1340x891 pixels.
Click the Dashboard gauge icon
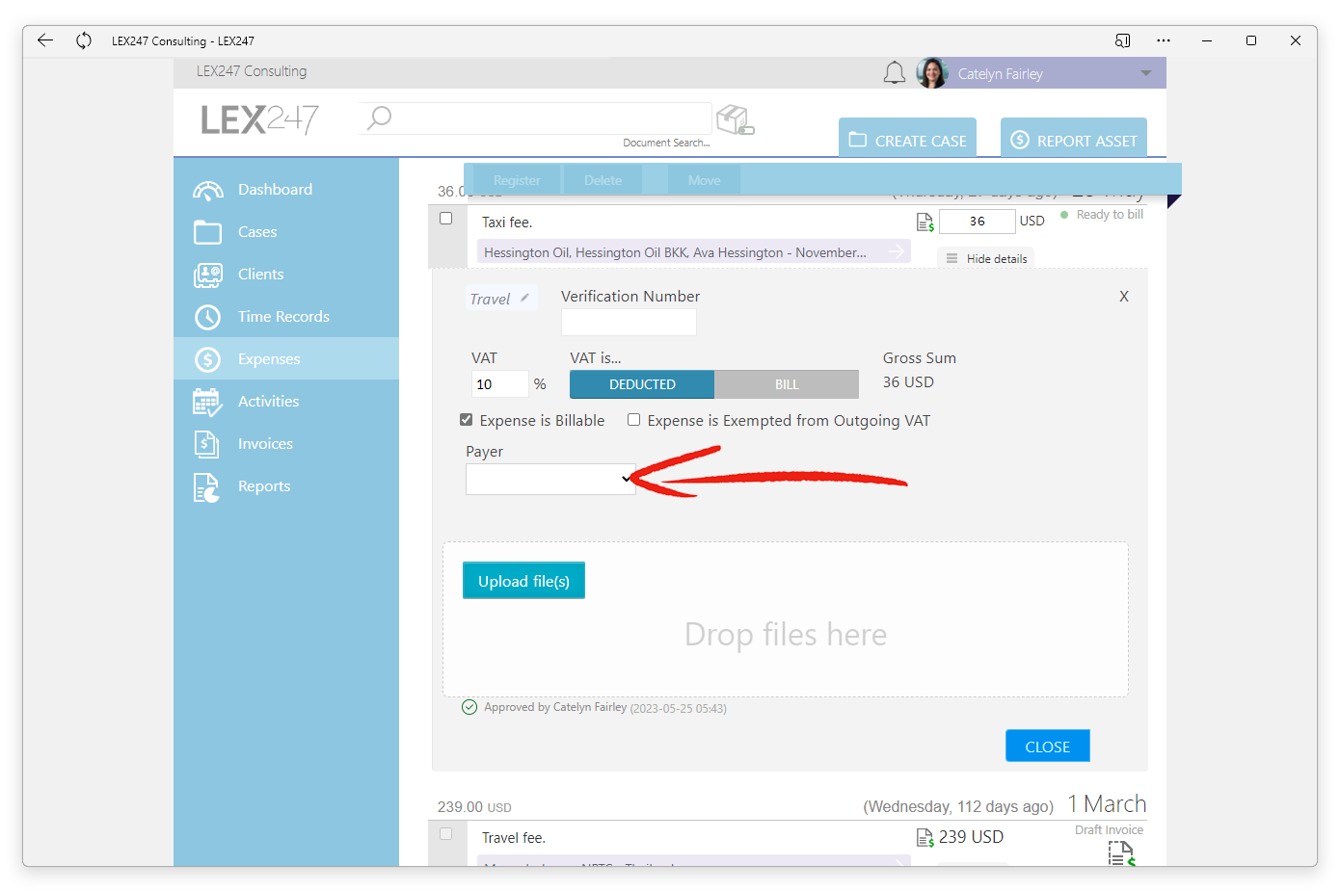pos(207,191)
